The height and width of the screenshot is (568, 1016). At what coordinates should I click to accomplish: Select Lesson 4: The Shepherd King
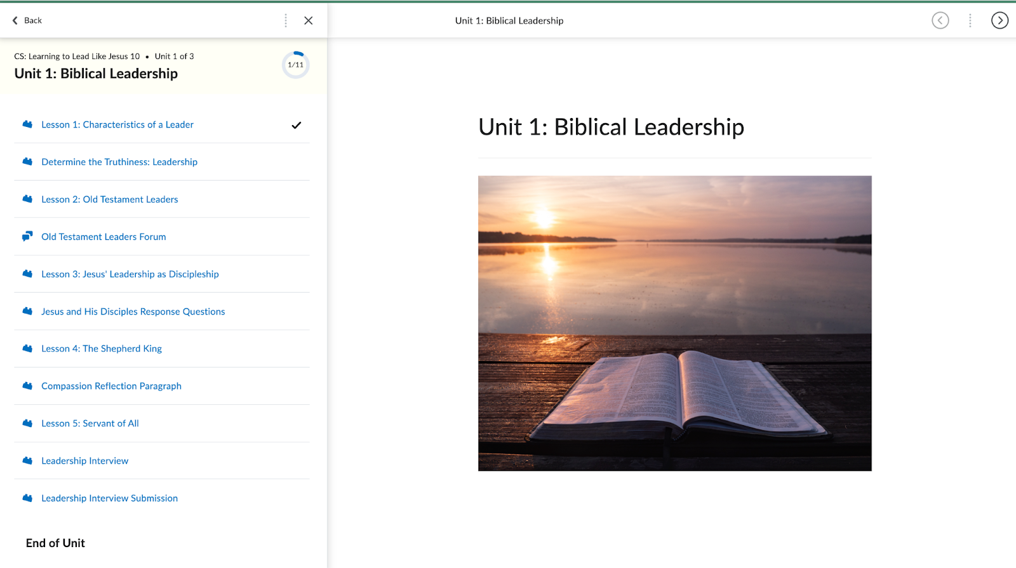(102, 349)
